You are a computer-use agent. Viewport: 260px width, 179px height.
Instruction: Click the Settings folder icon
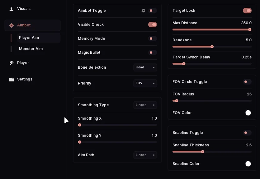point(12,80)
